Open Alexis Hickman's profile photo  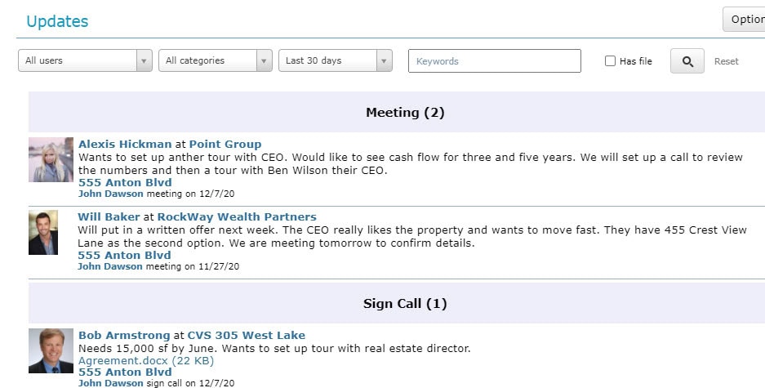[51, 159]
